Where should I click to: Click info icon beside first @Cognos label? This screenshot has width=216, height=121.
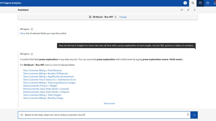(x=32, y=29)
